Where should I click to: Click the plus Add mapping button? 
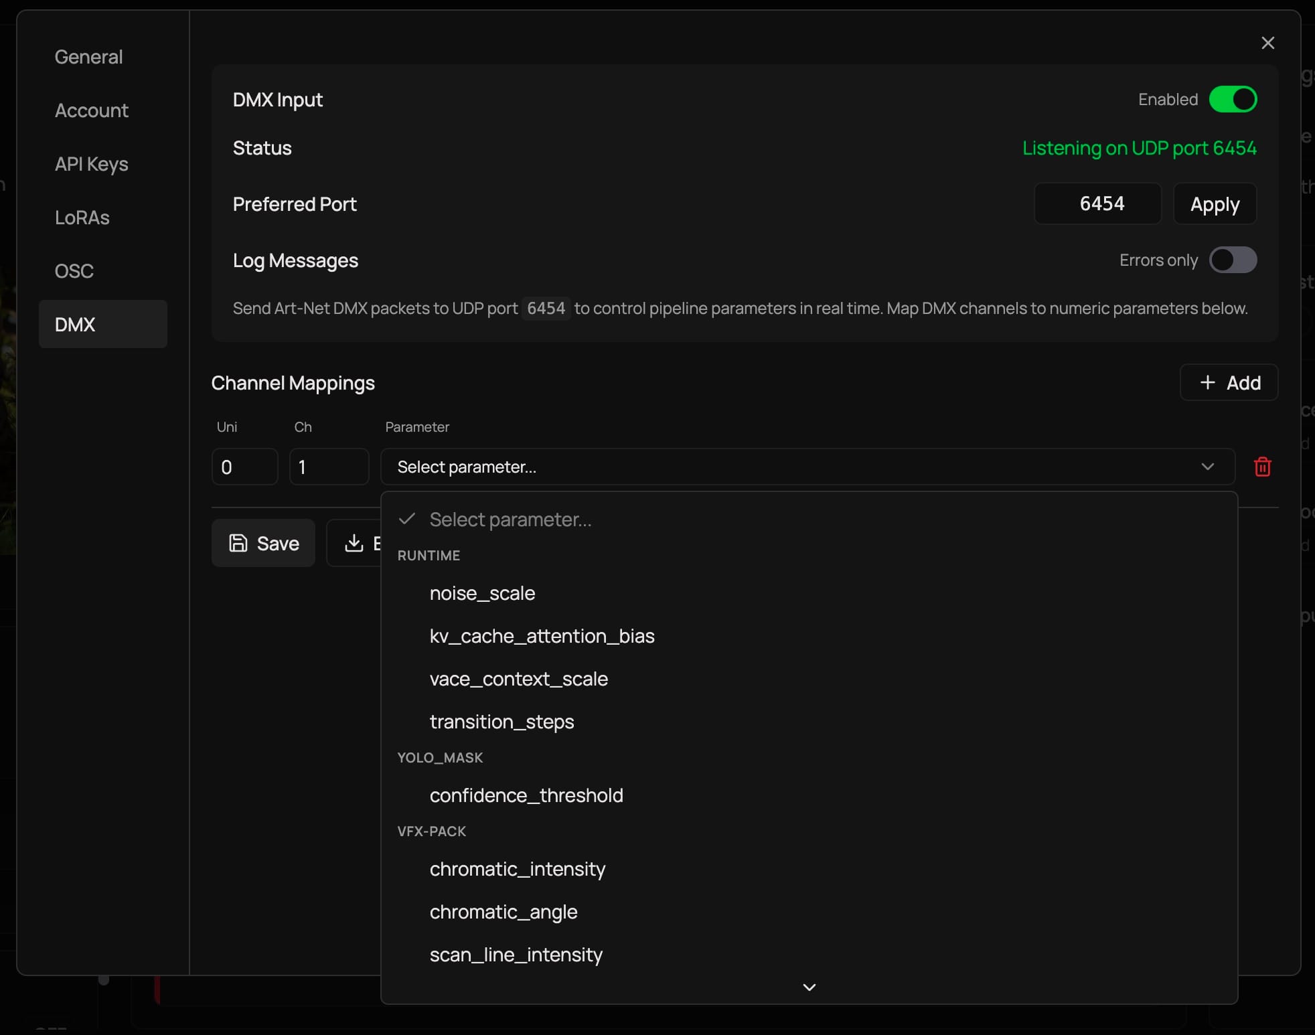[x=1229, y=382]
